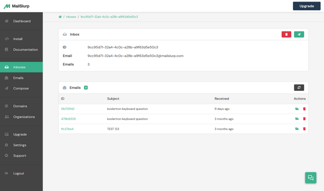324x191 pixels.
Task: Open Support in the sidebar
Action: click(21, 156)
